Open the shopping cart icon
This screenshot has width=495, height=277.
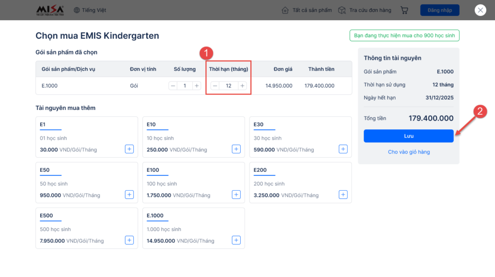point(405,10)
